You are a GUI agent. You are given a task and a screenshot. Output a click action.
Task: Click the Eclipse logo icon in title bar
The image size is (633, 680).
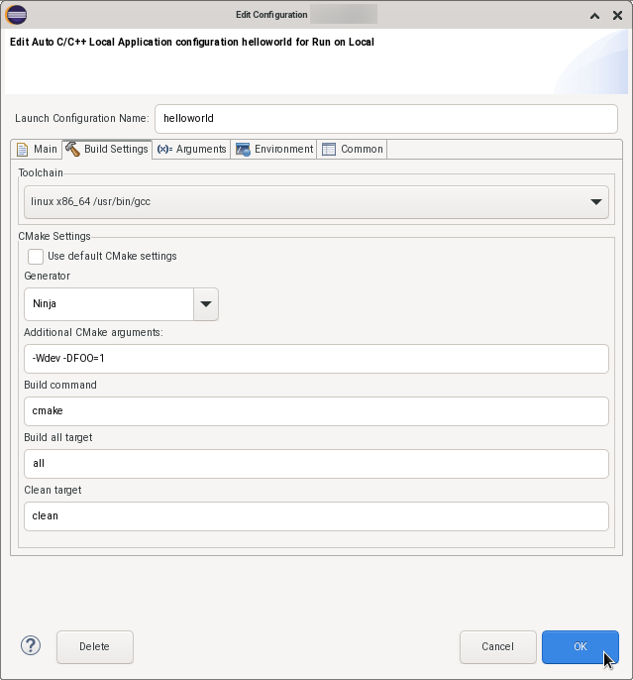click(x=17, y=15)
